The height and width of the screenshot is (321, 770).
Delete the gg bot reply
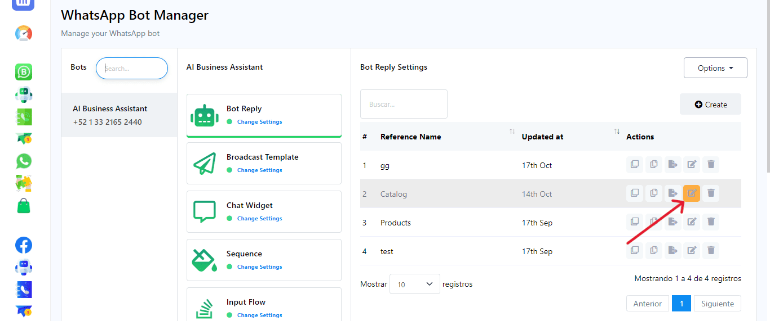[711, 165]
